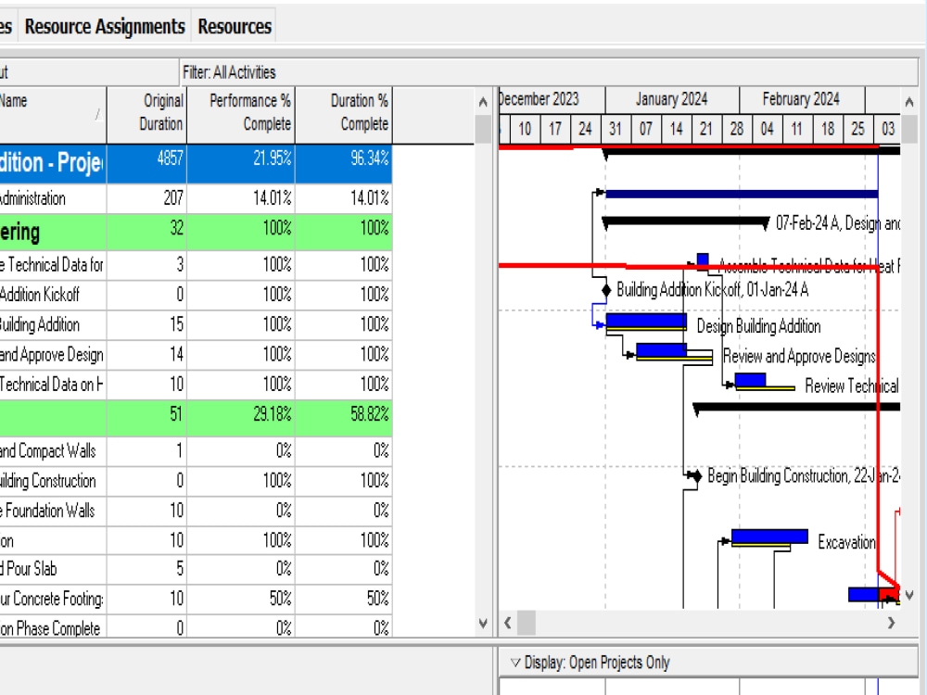
Task: Click the vertical scrollbar up arrow
Action: 483,102
